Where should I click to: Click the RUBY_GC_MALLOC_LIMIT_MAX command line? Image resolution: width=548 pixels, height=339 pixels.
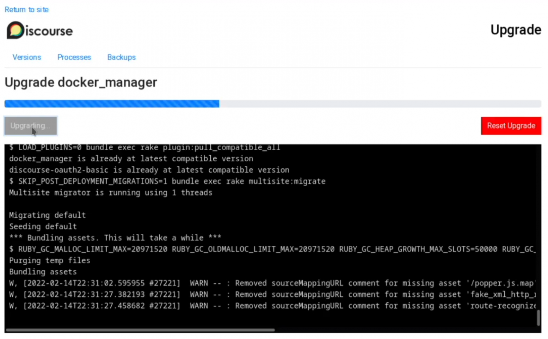click(273, 249)
